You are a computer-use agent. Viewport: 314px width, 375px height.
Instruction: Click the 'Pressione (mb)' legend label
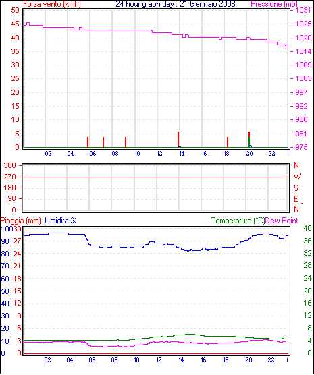[x=274, y=4]
